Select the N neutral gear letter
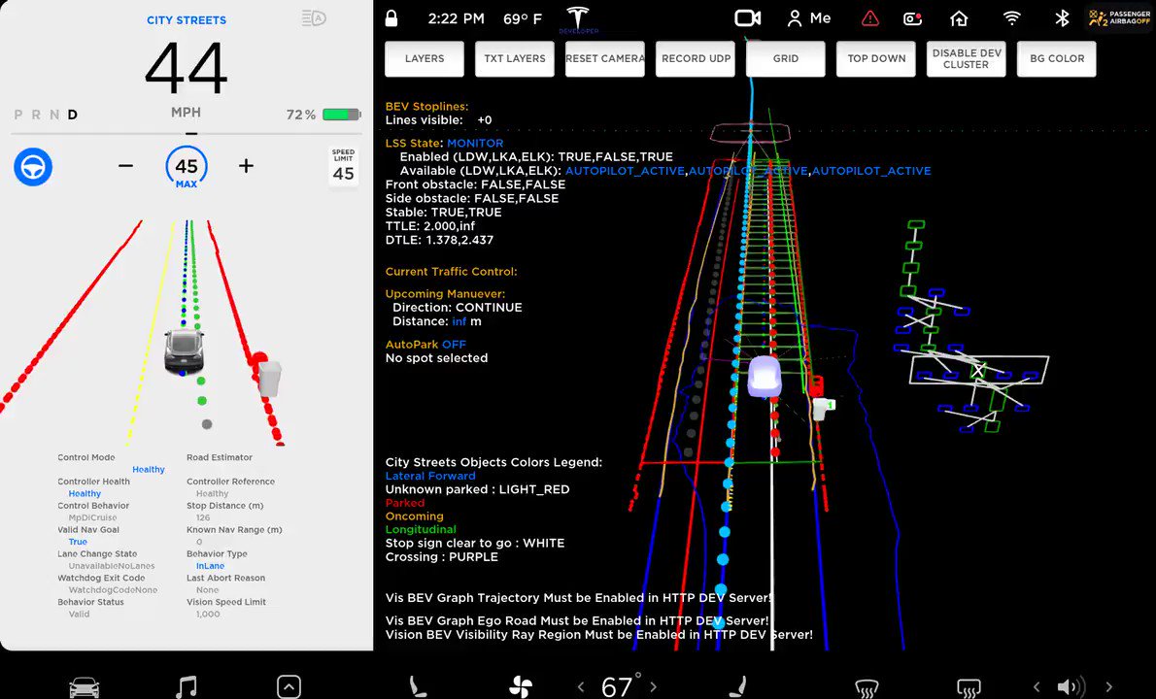Screen dimensions: 1156x699 click(x=53, y=115)
